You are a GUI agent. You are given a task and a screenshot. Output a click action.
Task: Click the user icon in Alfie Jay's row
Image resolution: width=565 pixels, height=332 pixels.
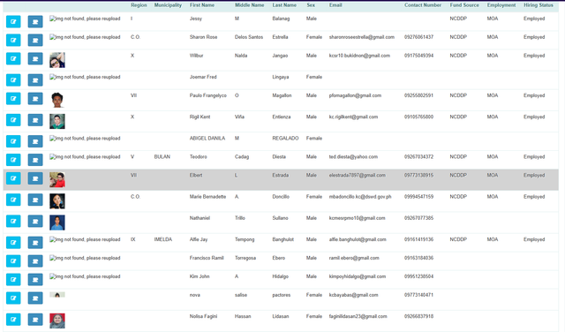[x=35, y=243]
